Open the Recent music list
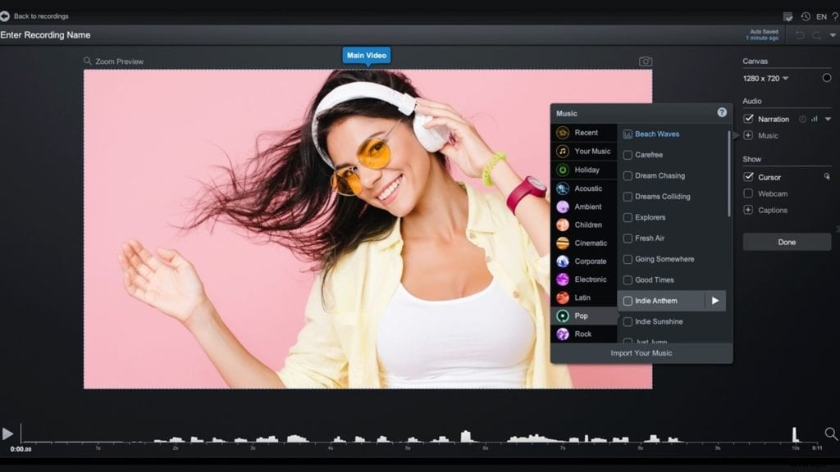Viewport: 840px width, 472px height. click(584, 133)
